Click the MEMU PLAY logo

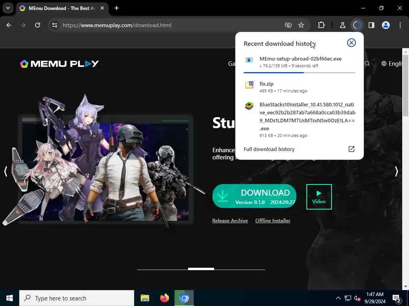pos(60,64)
